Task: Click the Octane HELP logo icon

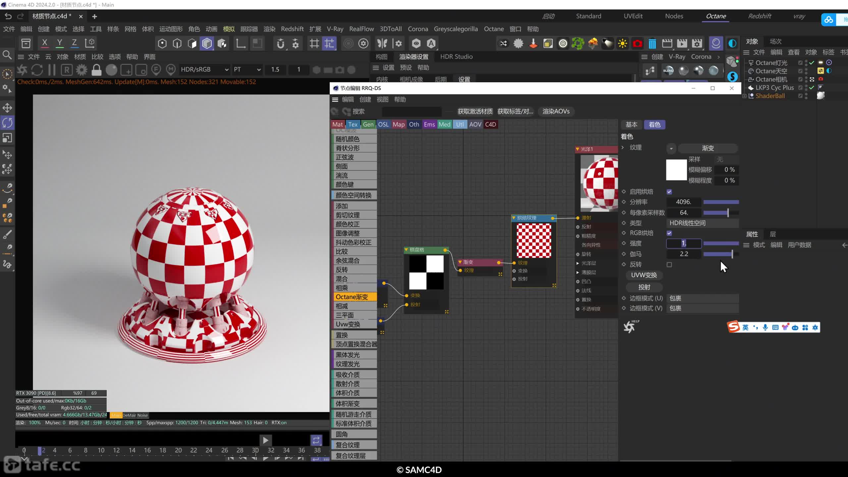Action: (x=631, y=326)
